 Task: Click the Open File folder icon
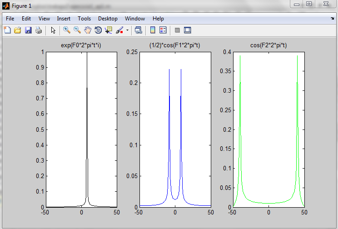click(x=18, y=30)
